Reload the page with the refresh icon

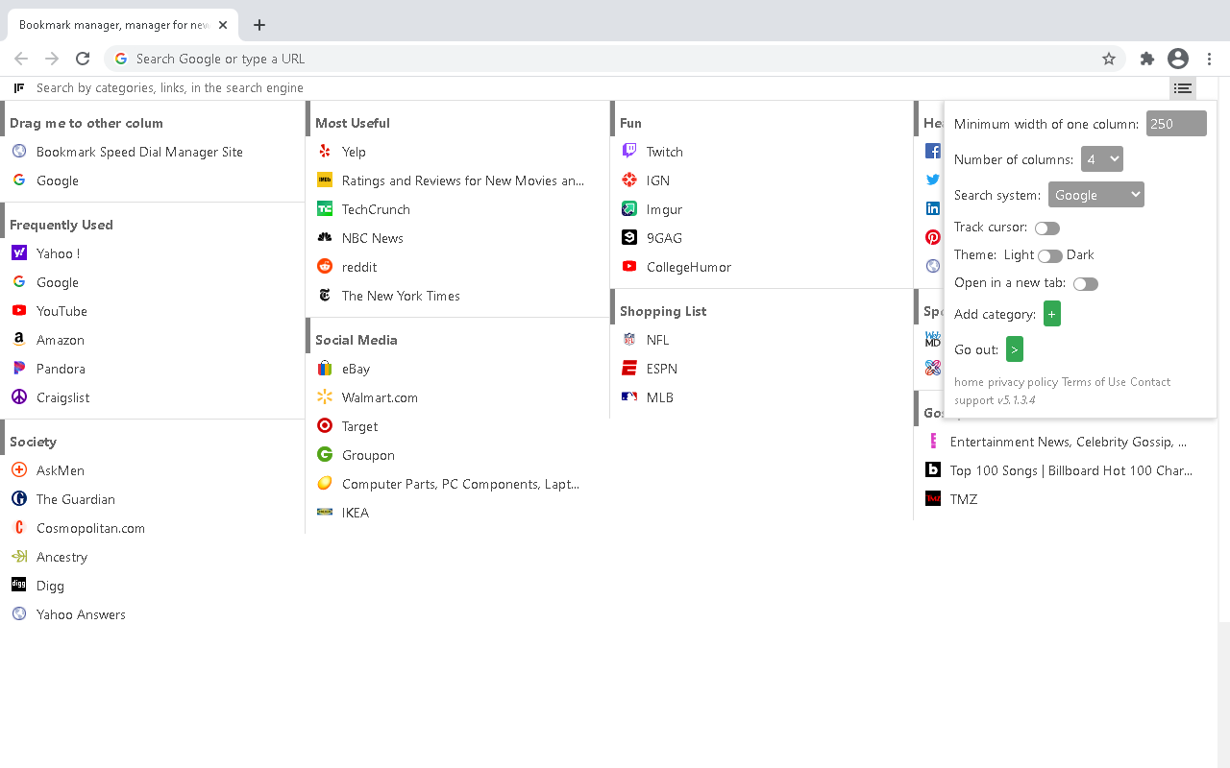point(83,59)
